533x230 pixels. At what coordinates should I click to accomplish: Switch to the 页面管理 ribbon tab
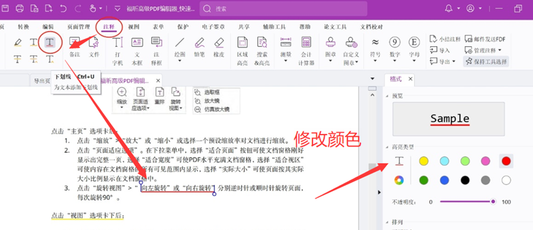78,27
